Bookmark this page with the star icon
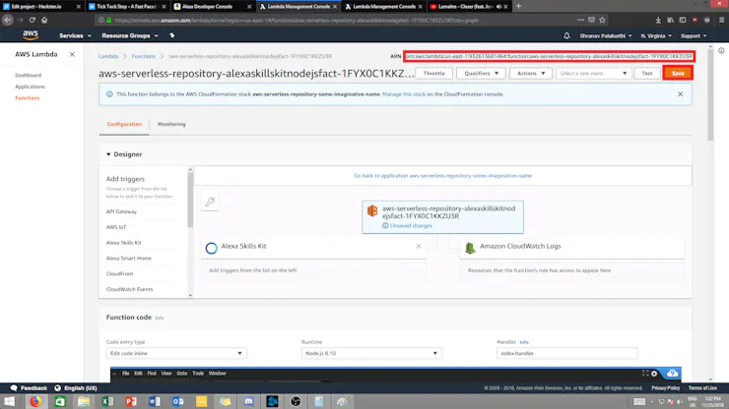The width and height of the screenshot is (729, 409). [x=603, y=20]
